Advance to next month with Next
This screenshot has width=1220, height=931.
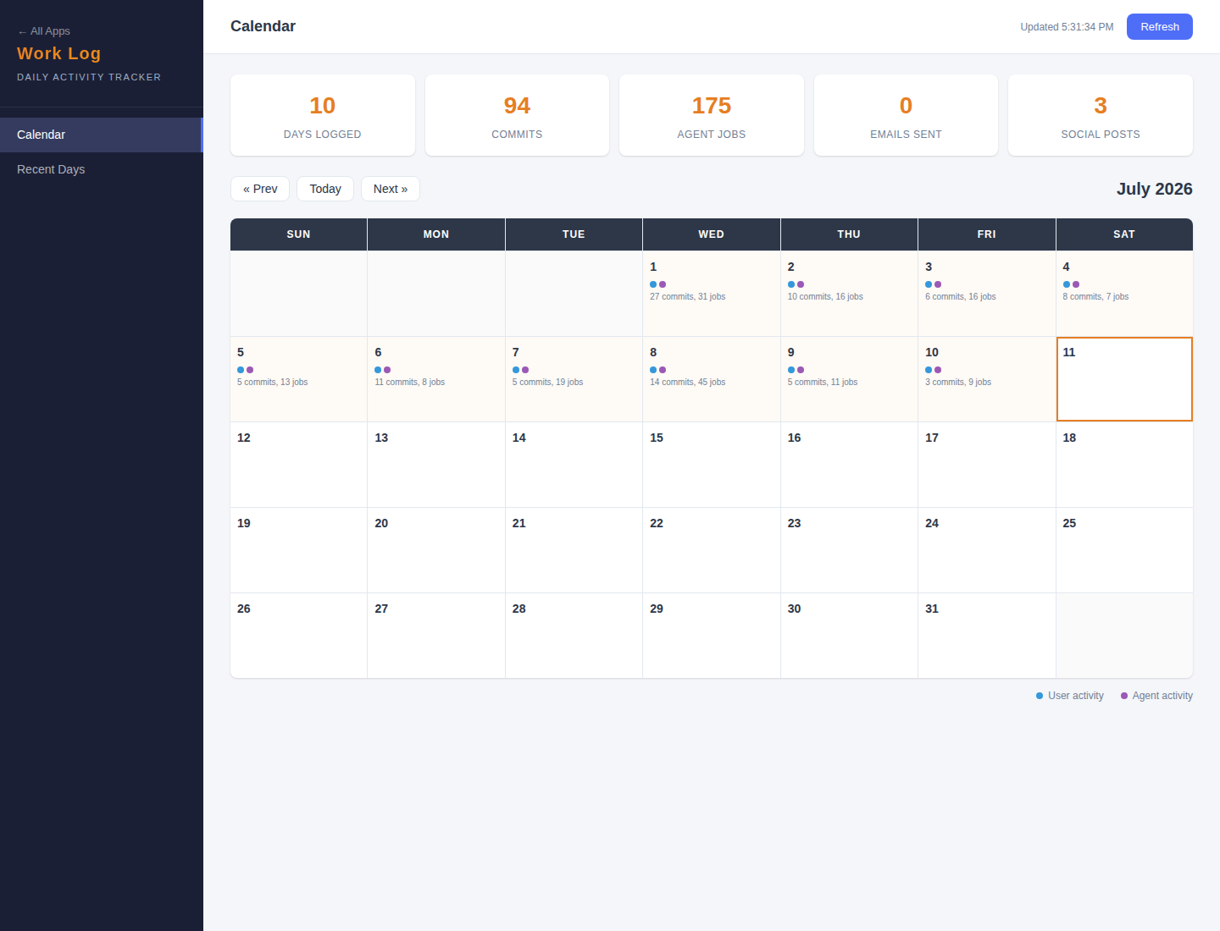coord(391,189)
